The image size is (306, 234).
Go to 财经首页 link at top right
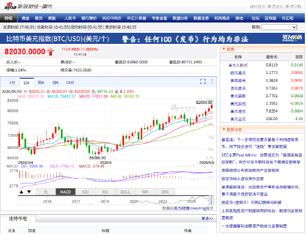pyautogui.click(x=258, y=7)
